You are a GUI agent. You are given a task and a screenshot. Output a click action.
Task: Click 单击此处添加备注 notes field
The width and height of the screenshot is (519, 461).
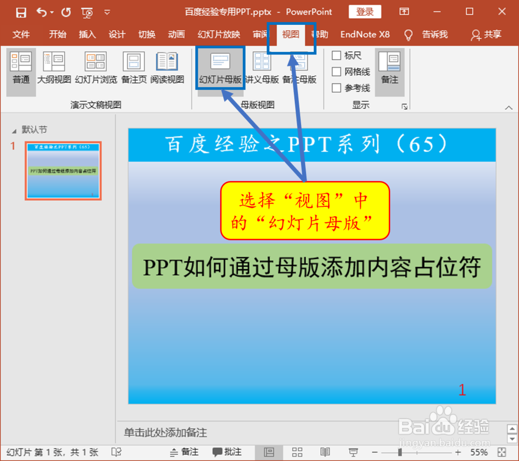coord(166,432)
